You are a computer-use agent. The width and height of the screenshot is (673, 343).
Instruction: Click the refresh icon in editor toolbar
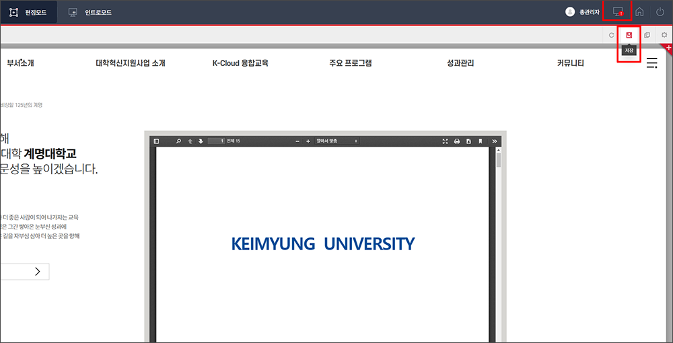click(x=612, y=35)
